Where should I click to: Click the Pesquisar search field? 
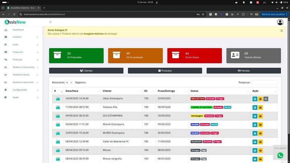265,83
